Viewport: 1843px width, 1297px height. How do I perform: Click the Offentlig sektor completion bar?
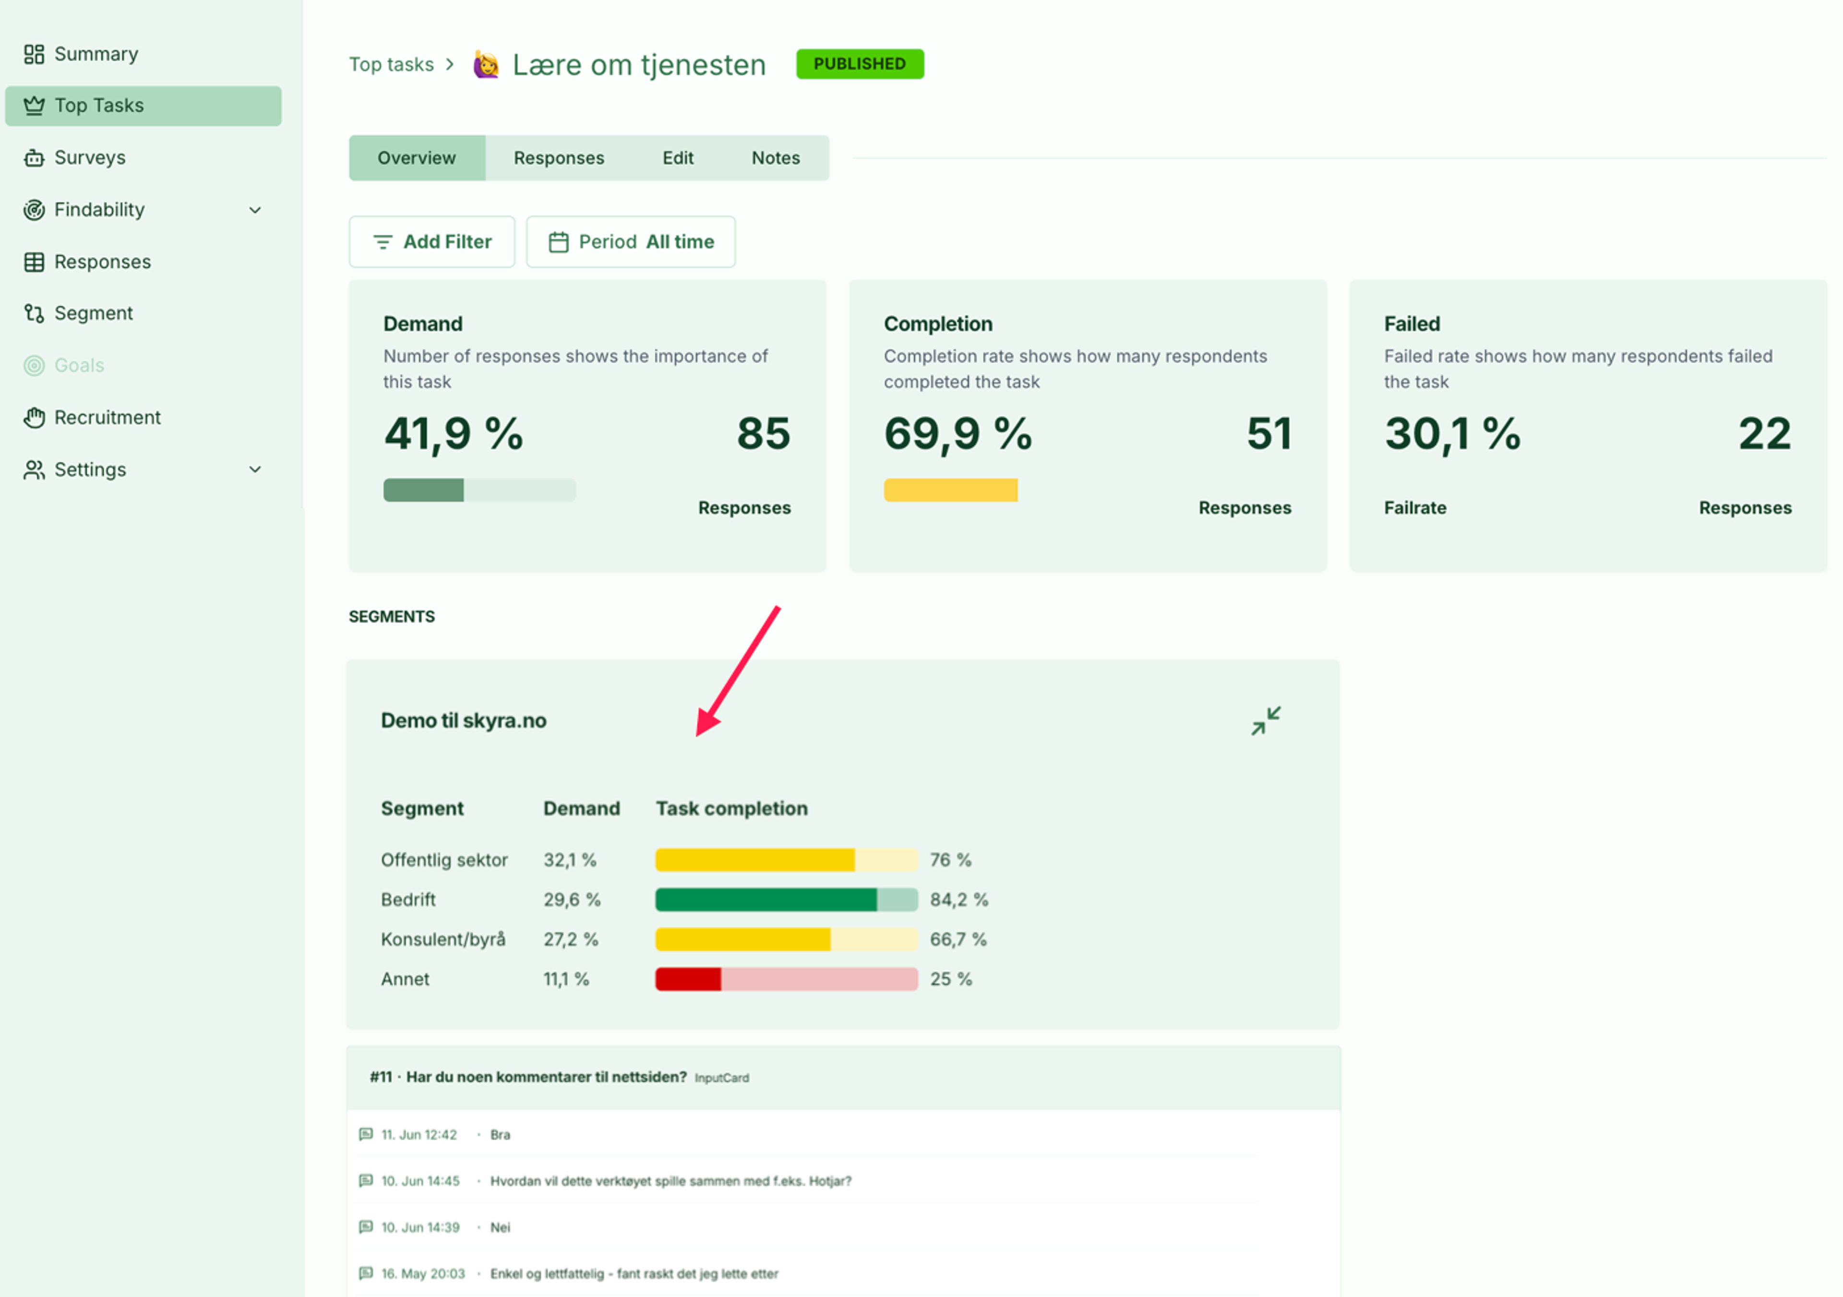point(787,860)
